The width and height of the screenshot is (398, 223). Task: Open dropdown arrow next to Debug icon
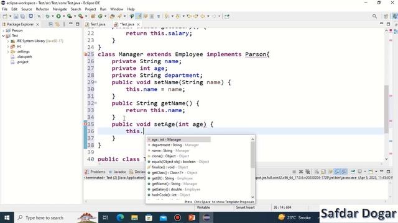click(53, 16)
